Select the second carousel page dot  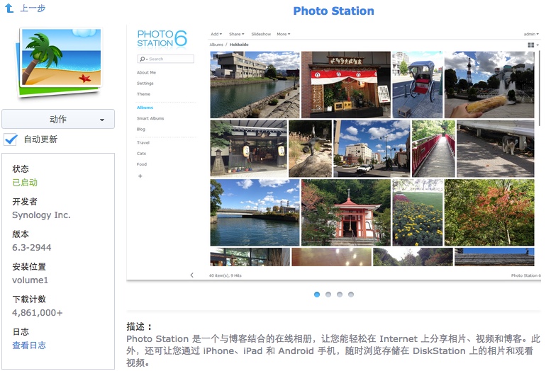328,295
